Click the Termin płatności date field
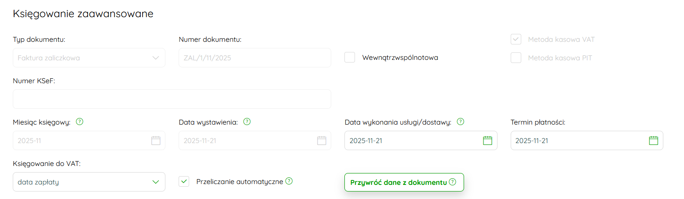 580,141
